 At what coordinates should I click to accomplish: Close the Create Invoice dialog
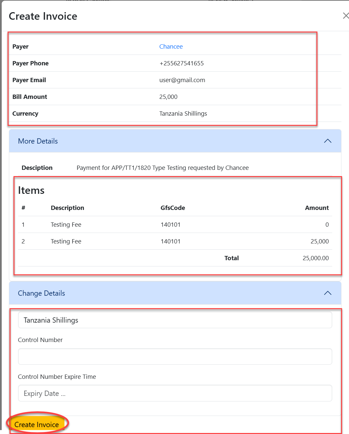[345, 16]
